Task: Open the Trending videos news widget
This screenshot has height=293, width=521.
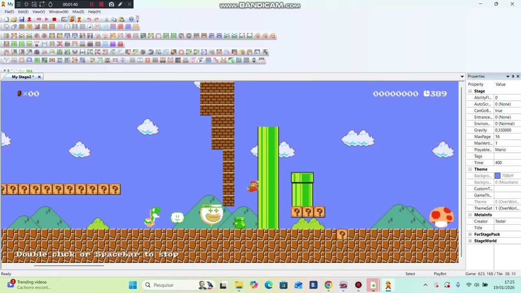Action: [28, 284]
